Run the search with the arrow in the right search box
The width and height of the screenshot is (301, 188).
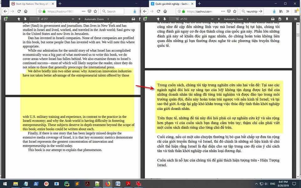click(260, 12)
